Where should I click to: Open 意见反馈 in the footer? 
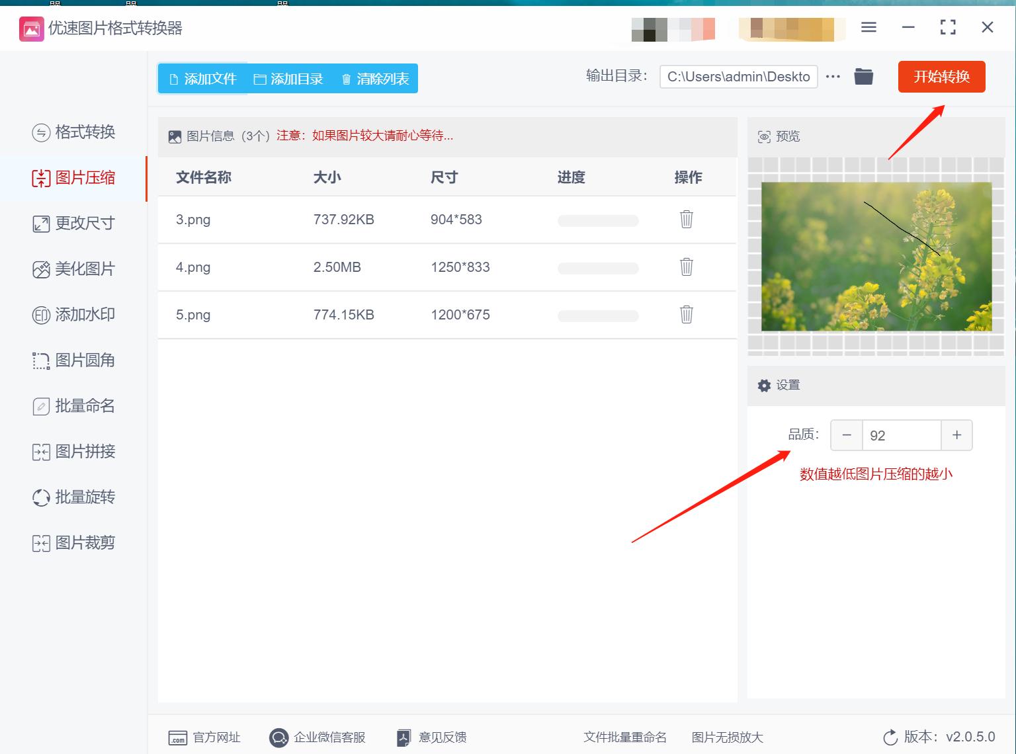tap(431, 737)
